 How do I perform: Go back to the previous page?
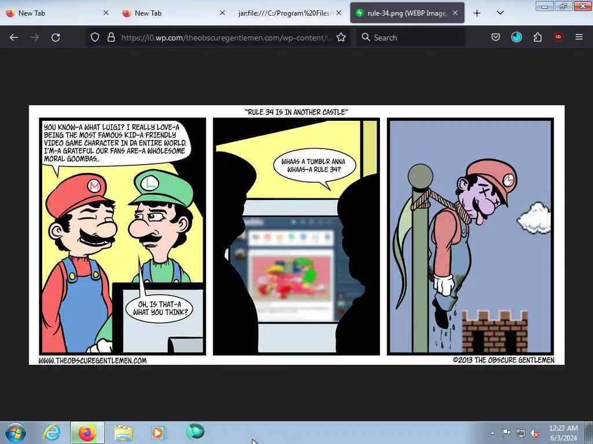[14, 38]
